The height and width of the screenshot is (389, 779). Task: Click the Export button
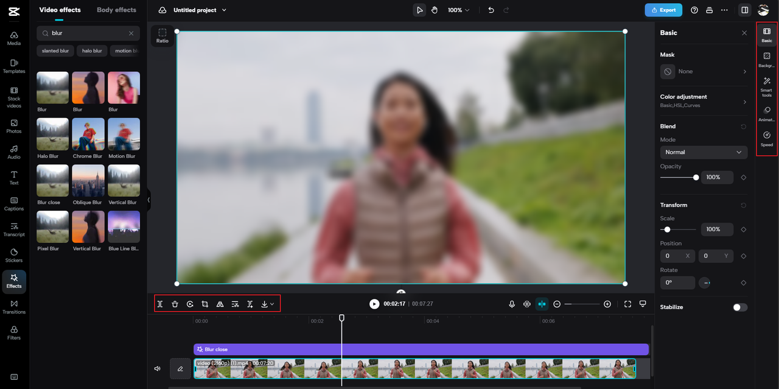[x=663, y=10]
